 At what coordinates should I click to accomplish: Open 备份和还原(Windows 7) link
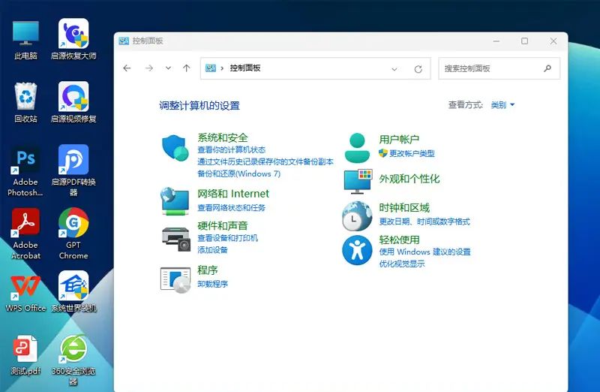pyautogui.click(x=238, y=173)
